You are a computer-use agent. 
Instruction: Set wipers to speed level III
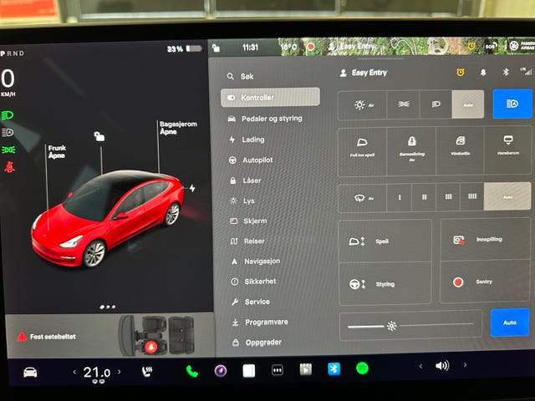448,197
